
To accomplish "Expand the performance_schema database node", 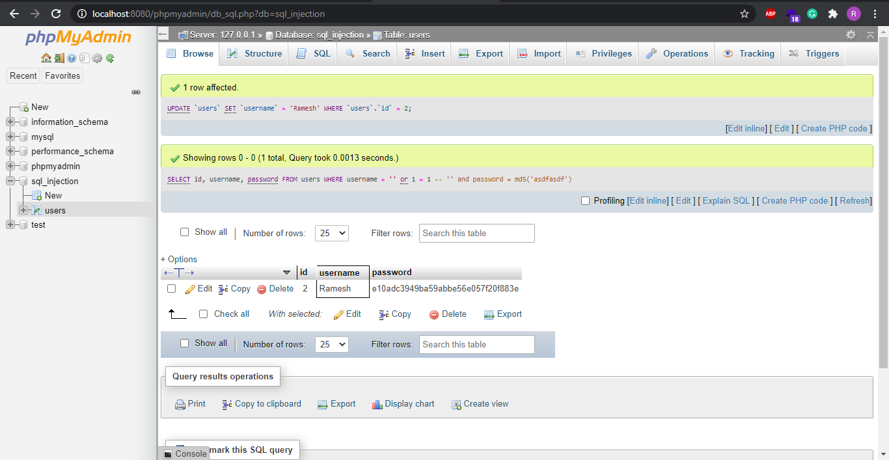I will click(x=10, y=151).
